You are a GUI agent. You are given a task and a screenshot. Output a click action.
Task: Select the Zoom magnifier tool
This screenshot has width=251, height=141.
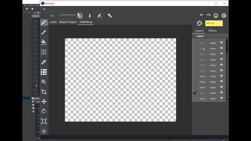(x=44, y=82)
